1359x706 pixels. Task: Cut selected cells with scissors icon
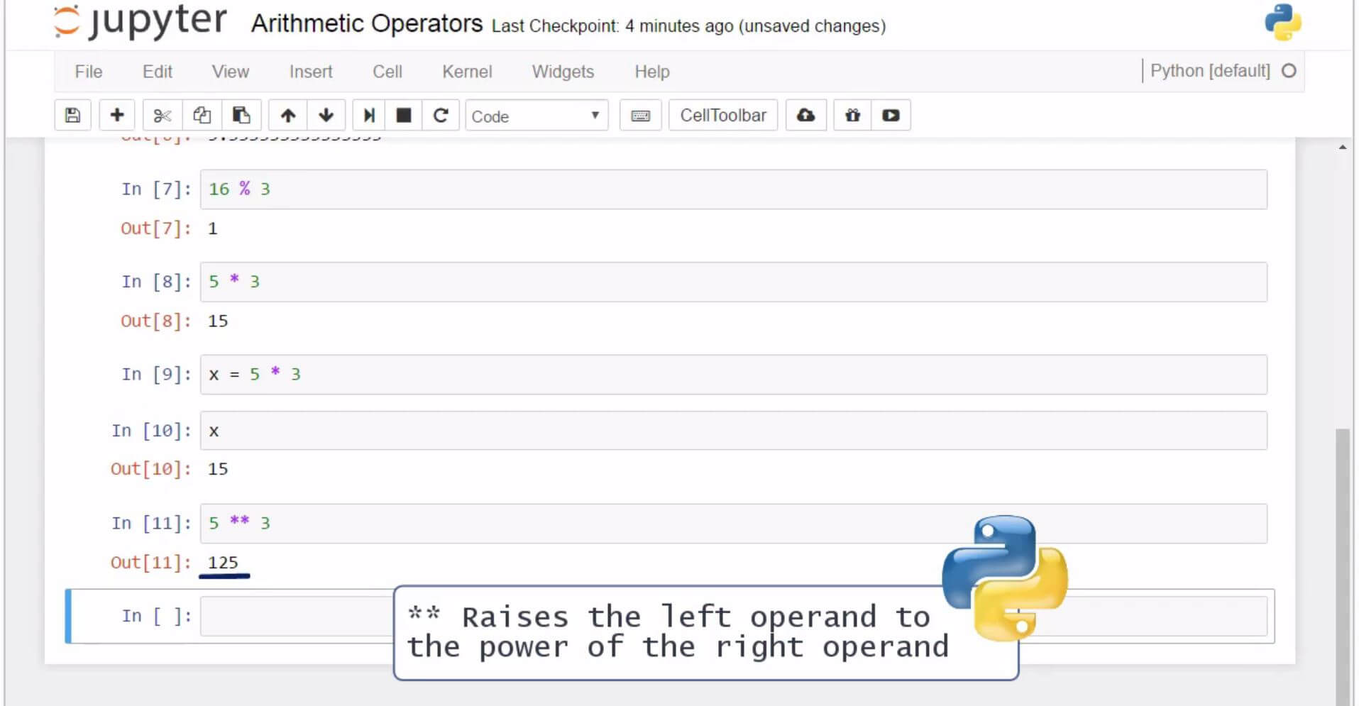163,116
